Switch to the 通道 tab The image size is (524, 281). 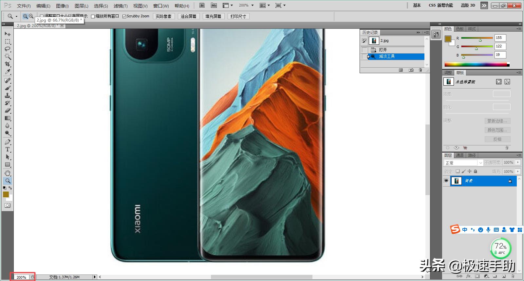[x=460, y=155]
